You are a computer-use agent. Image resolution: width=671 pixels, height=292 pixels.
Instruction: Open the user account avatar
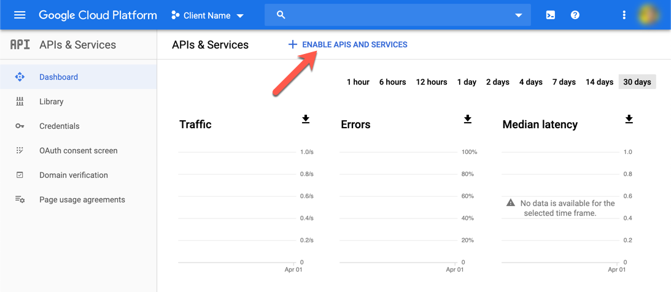pos(648,15)
